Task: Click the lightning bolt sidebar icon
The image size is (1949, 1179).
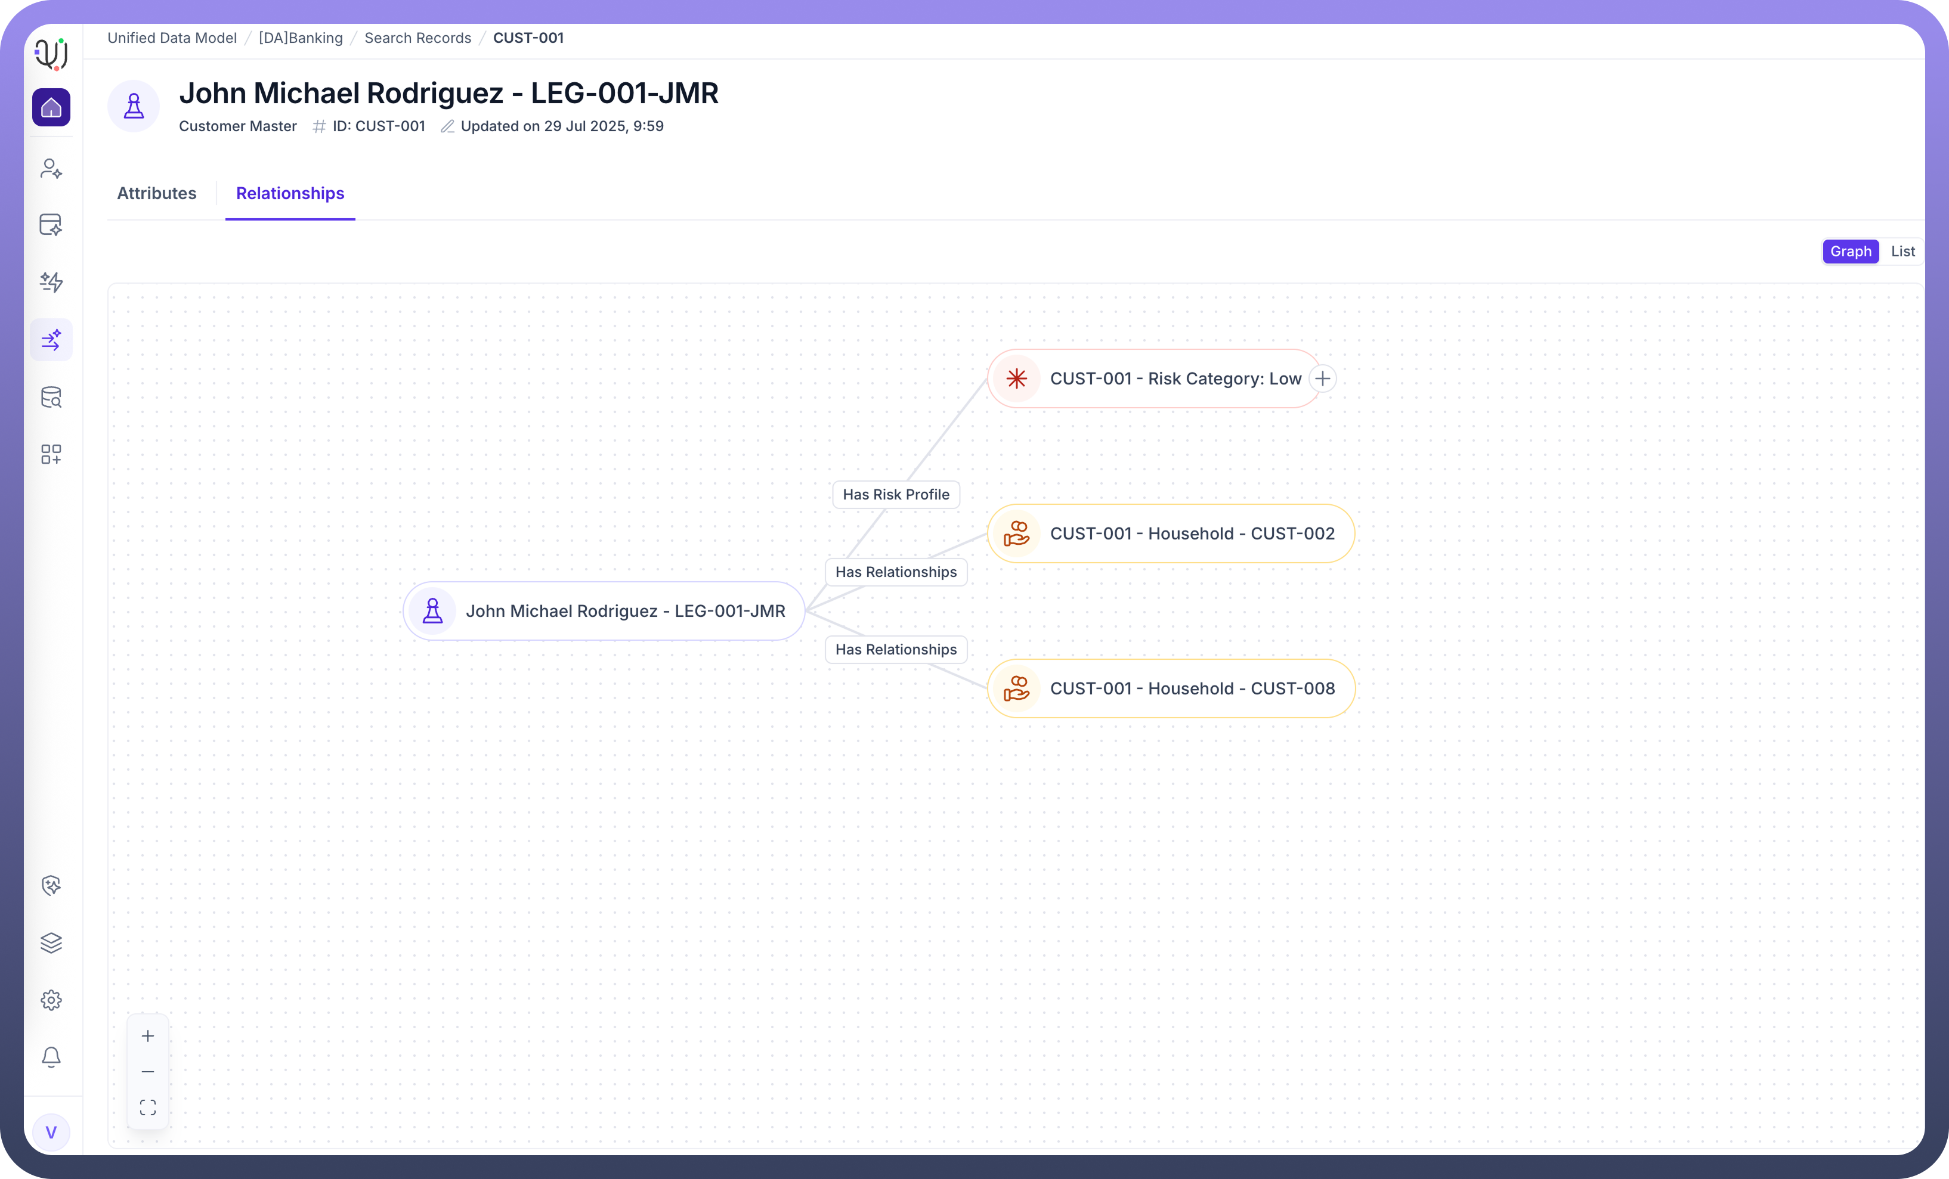Action: pos(51,283)
